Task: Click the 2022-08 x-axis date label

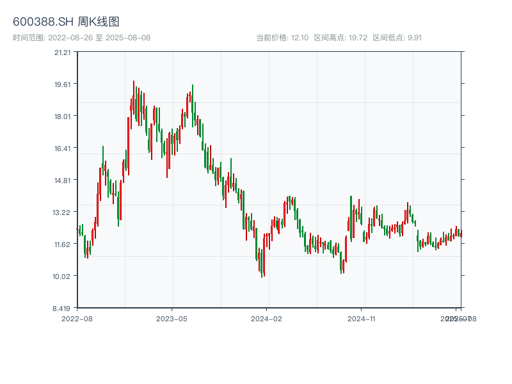Action: 77,318
